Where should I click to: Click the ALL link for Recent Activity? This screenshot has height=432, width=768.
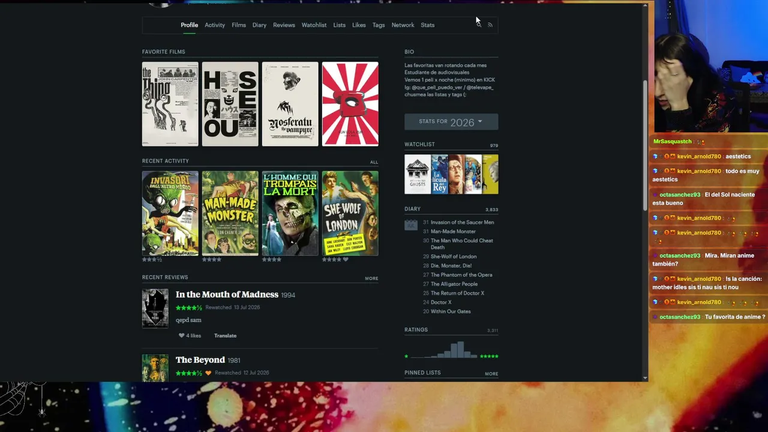(x=374, y=162)
